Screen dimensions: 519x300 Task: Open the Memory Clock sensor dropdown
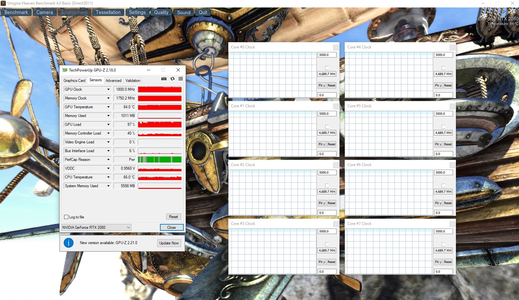[x=108, y=98]
